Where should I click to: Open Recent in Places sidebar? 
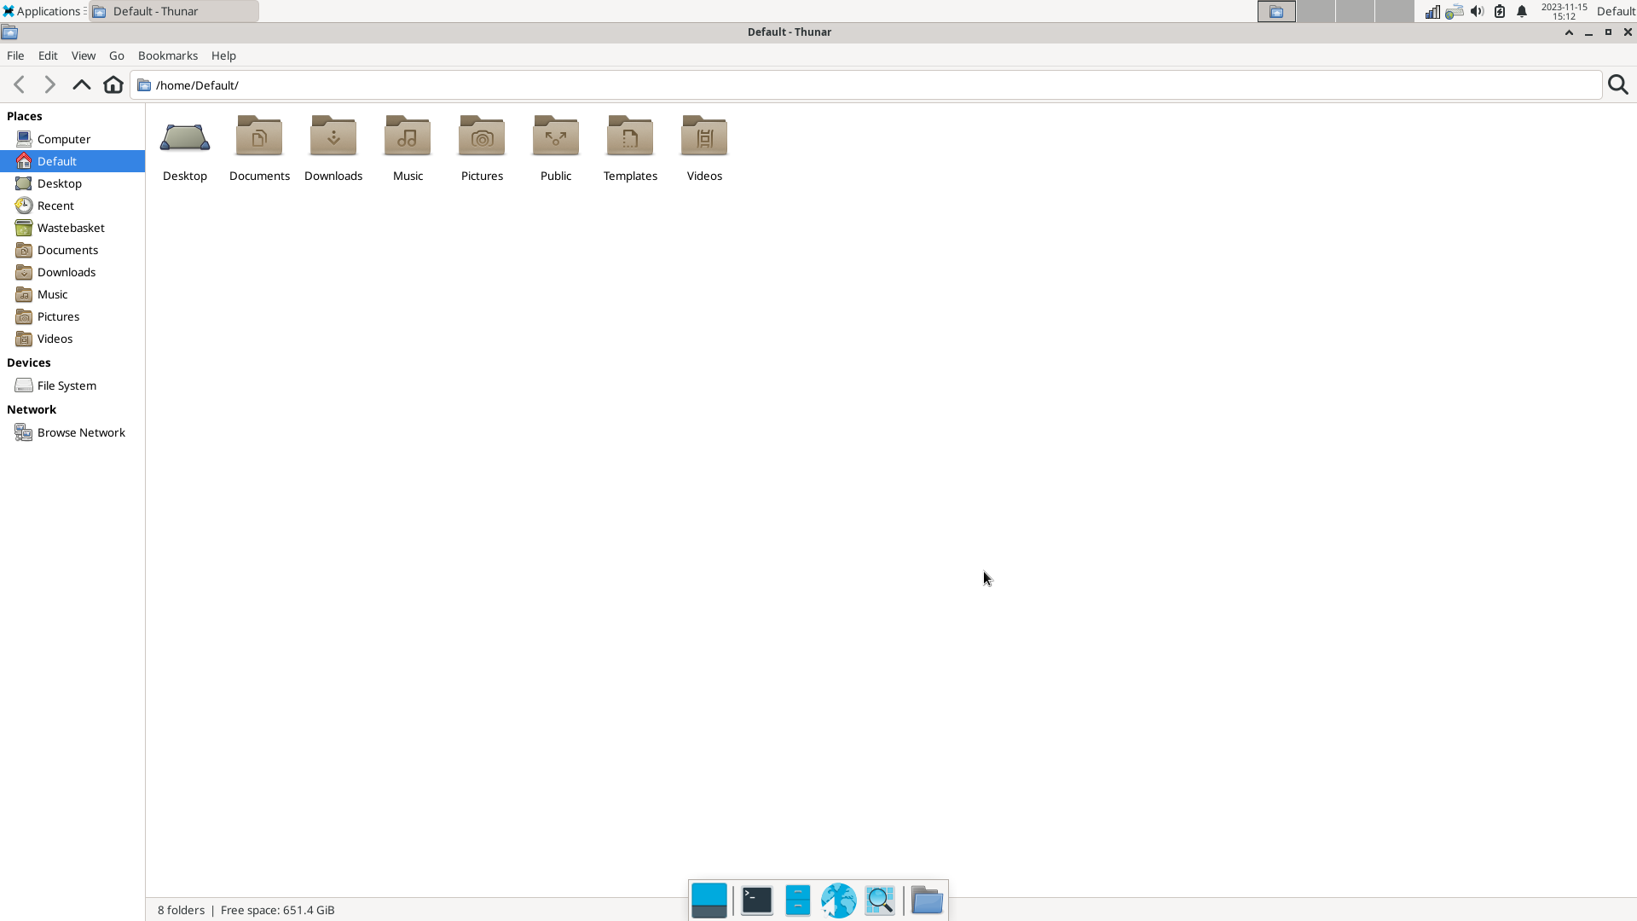[x=55, y=206]
